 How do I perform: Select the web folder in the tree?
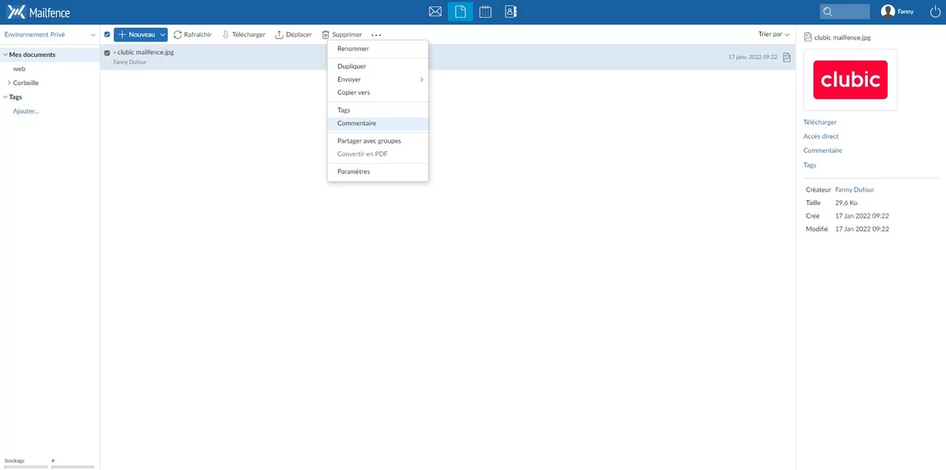[19, 69]
